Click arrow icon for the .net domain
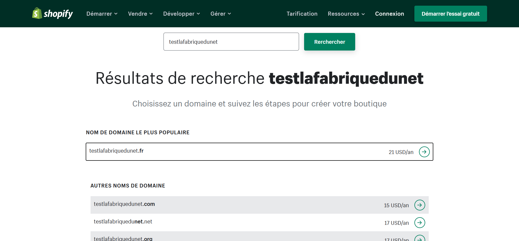 (x=420, y=223)
